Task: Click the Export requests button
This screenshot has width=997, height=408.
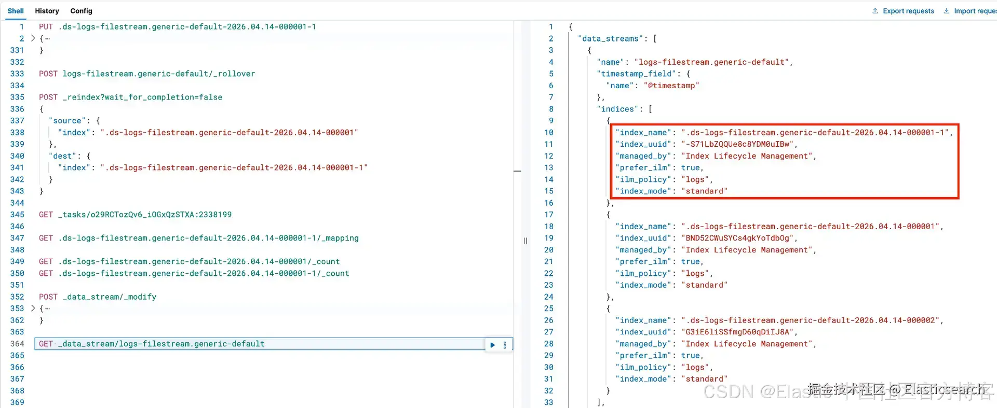Action: pyautogui.click(x=903, y=11)
